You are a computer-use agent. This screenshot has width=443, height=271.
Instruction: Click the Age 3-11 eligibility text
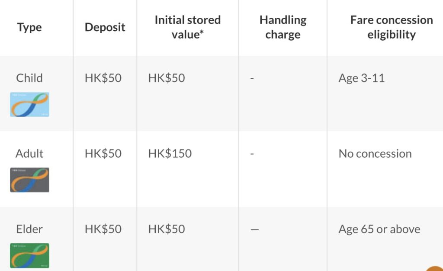[362, 78]
